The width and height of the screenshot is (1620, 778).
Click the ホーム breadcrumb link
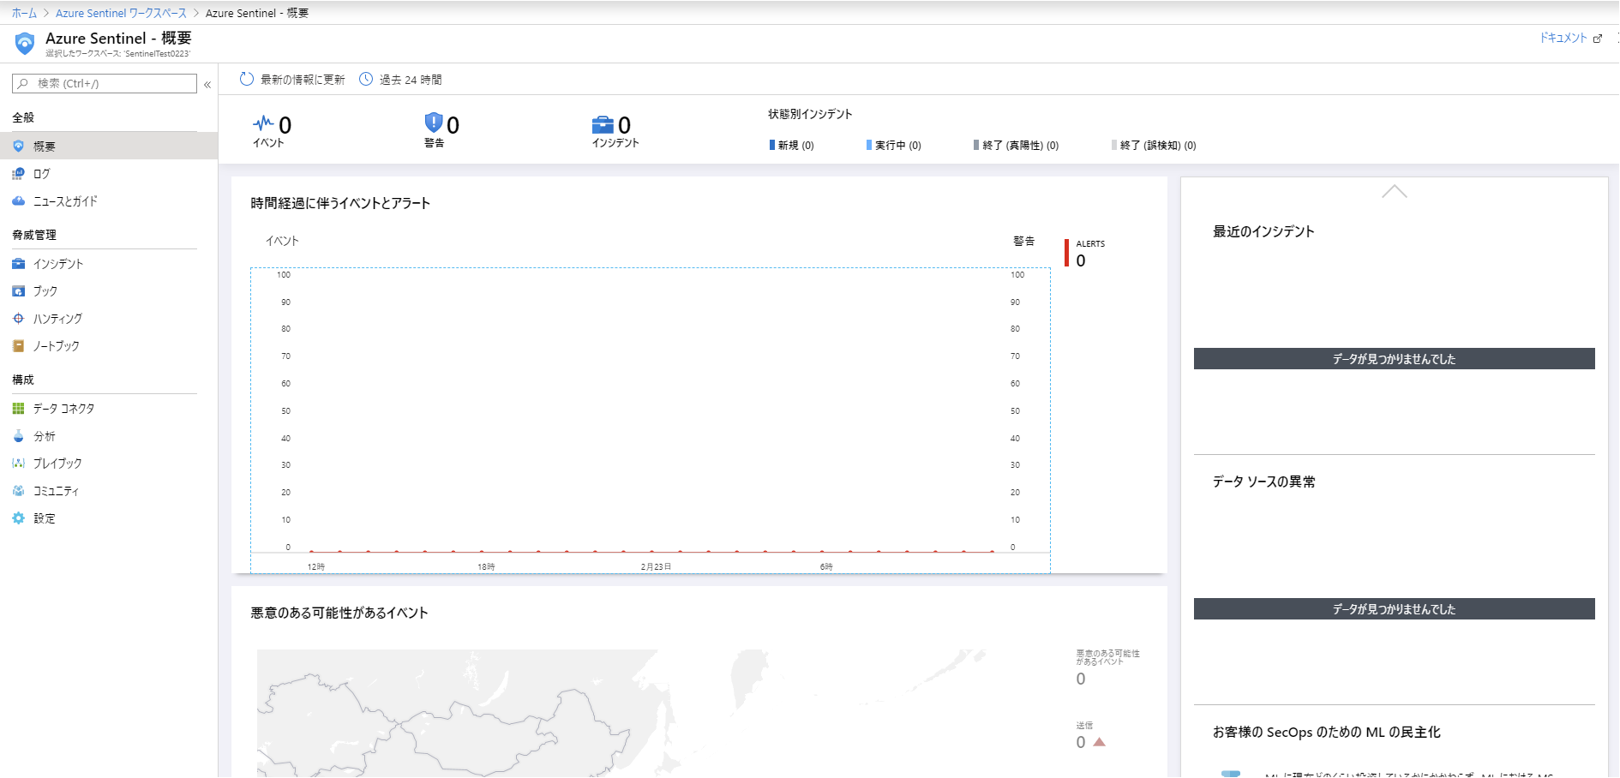[24, 13]
